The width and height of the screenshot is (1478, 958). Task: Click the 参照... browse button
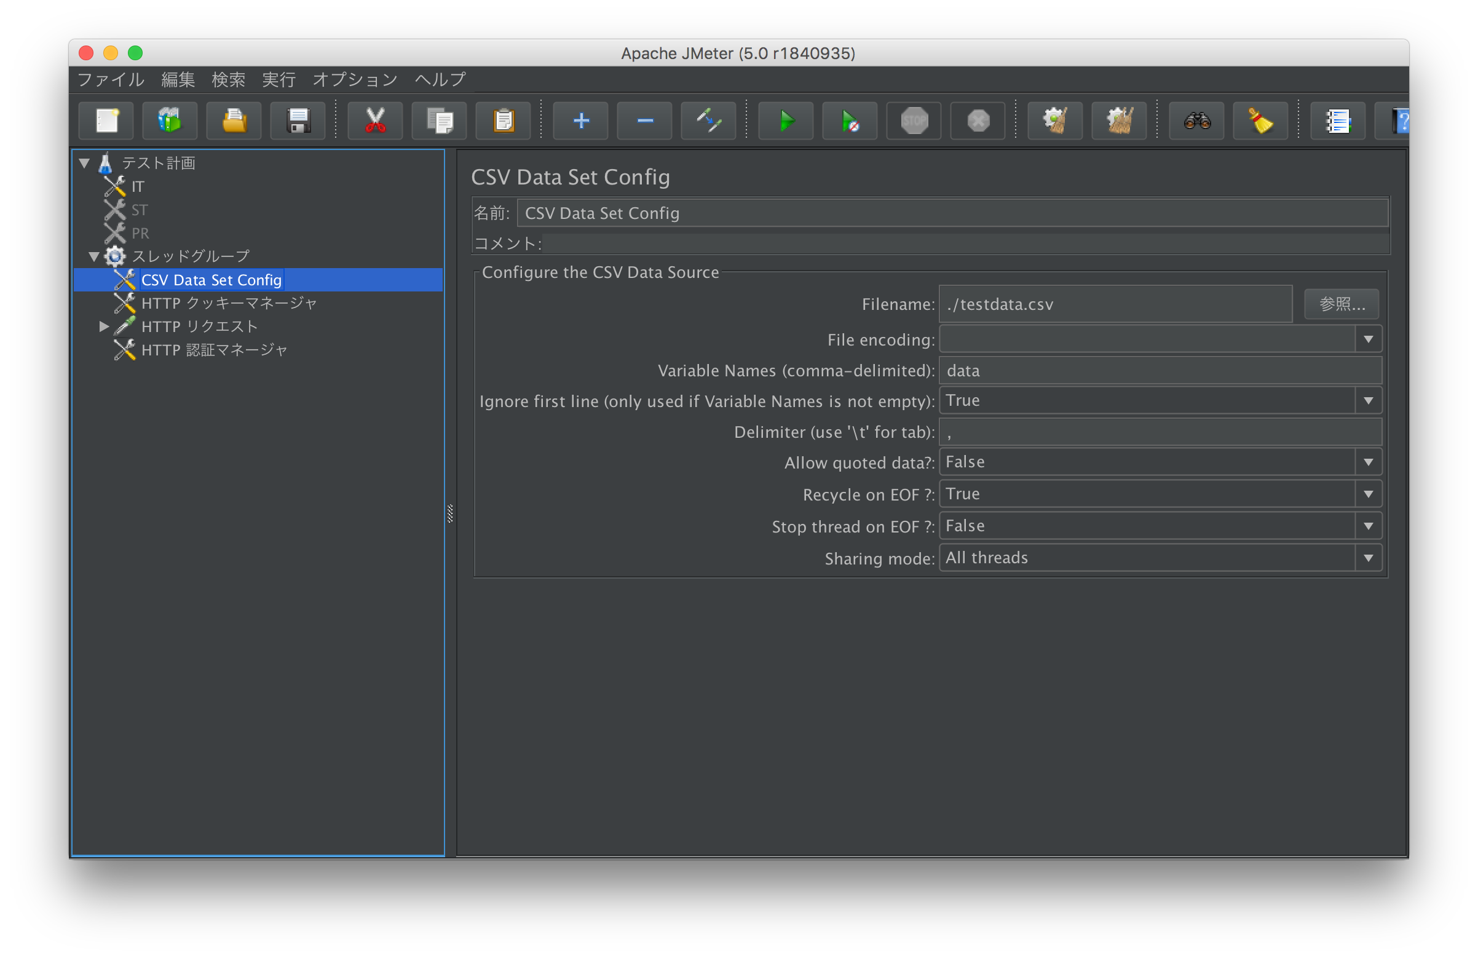(x=1341, y=304)
